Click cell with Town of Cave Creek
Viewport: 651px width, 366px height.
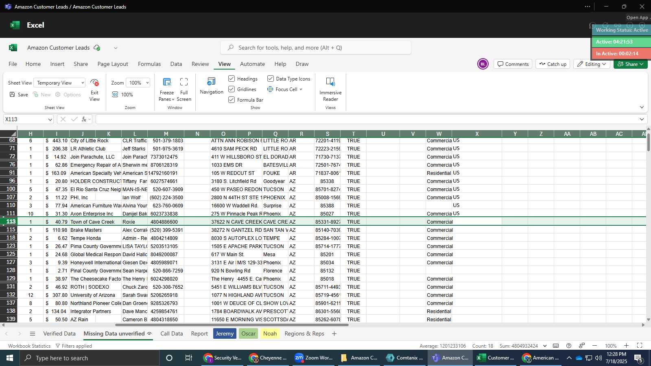point(95,222)
